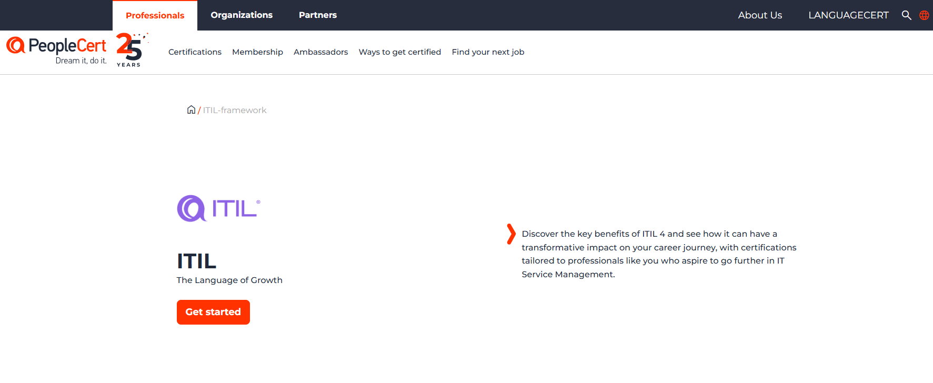933x383 pixels.
Task: Open the About Us link
Action: tap(760, 15)
